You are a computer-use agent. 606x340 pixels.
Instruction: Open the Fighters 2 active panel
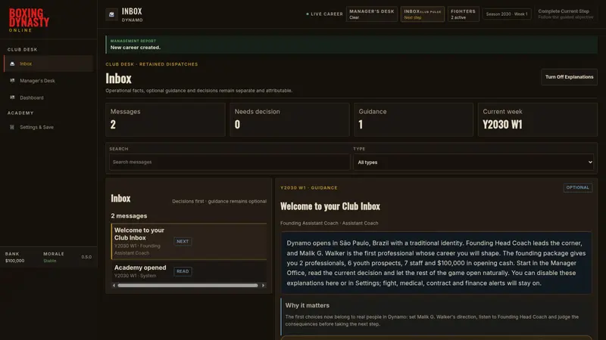click(463, 14)
